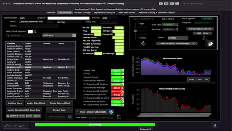Click up-arrow icon beside Change from 52 Week Low
Screen dimensions: 232x131
point(123,81)
